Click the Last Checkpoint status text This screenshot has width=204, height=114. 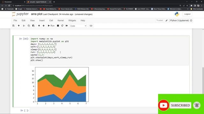pos(58,14)
